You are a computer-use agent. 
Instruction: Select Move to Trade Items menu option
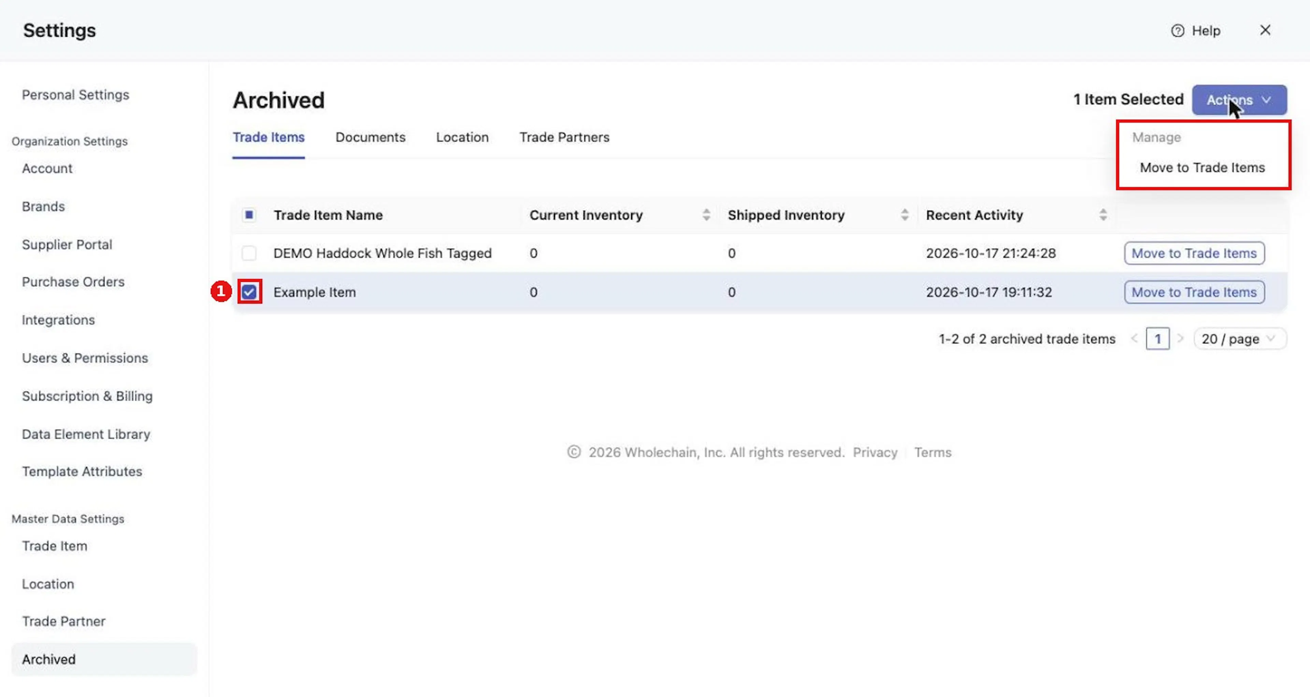pos(1202,168)
